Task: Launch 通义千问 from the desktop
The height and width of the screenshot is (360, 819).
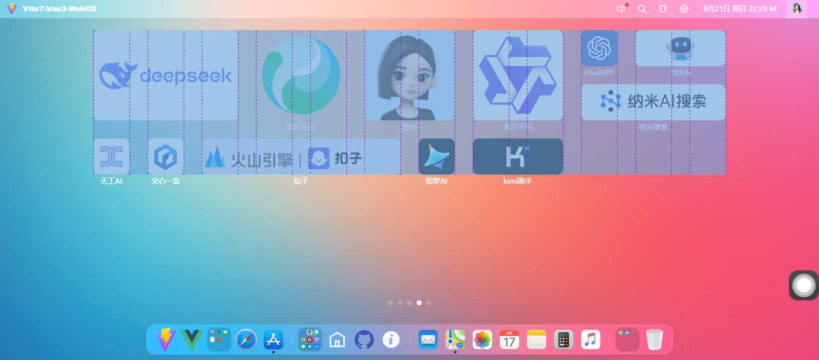Action: coord(518,75)
